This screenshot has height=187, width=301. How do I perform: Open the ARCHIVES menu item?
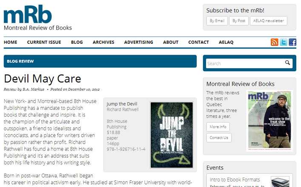[x=103, y=42]
